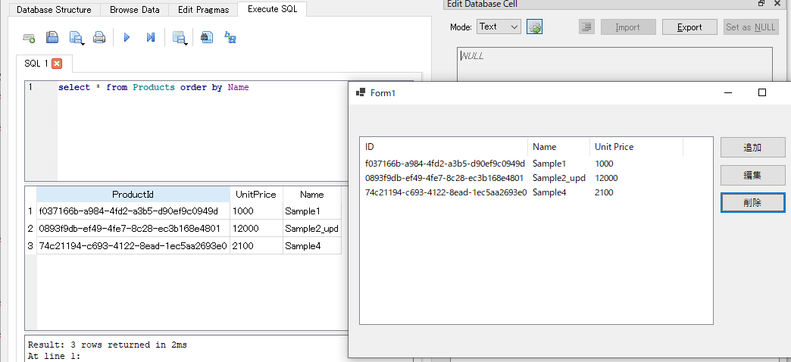The image size is (791, 362).
Task: Open a new SQL tab with toolbar icon
Action: [29, 38]
